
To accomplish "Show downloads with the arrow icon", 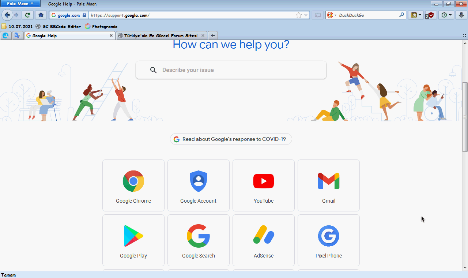I will coord(461,15).
